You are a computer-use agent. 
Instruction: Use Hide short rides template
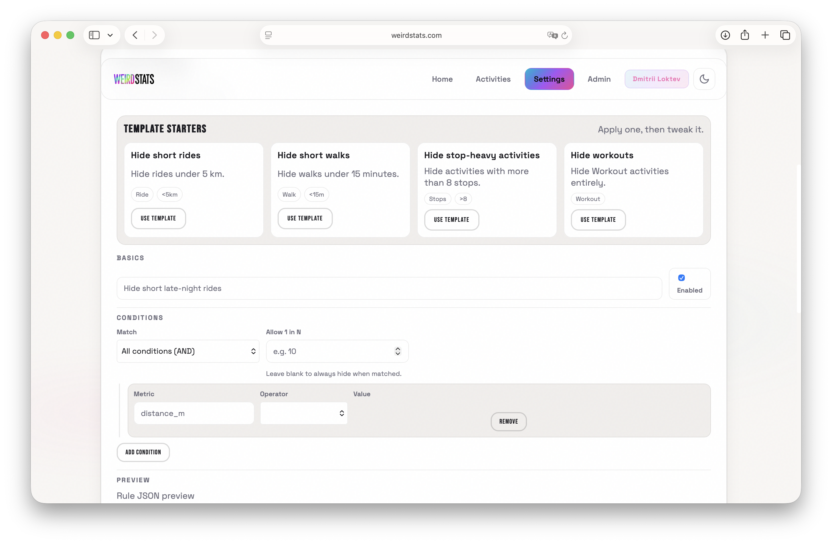(158, 219)
